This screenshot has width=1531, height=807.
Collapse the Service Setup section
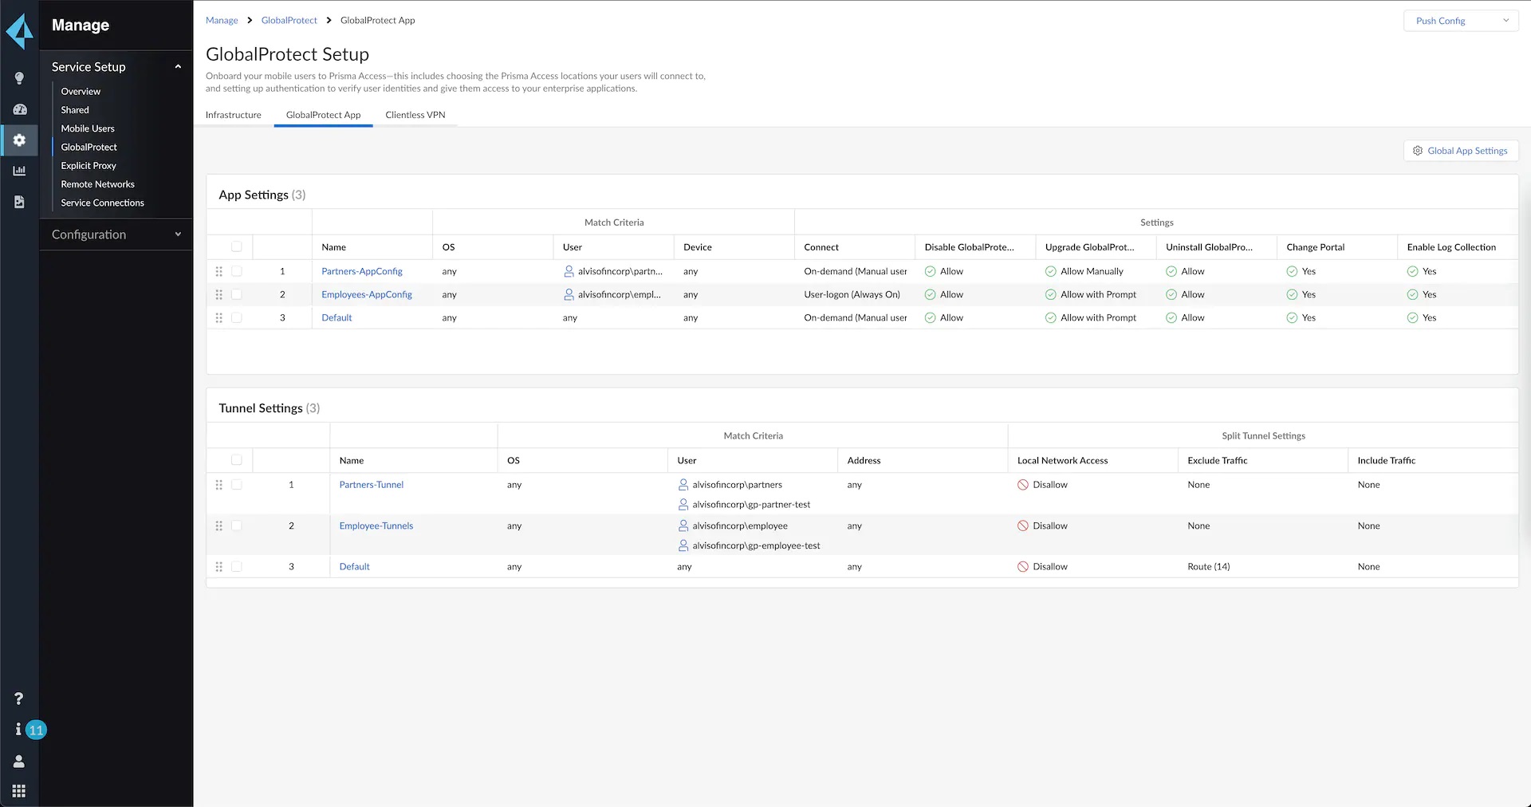click(116, 67)
